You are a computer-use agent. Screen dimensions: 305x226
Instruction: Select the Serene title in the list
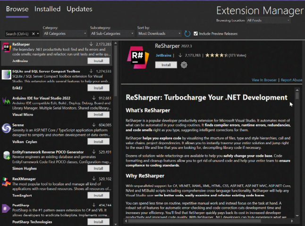[x=18, y=125]
